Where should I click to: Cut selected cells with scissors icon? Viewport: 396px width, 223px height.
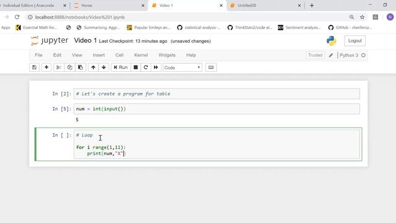(x=59, y=68)
